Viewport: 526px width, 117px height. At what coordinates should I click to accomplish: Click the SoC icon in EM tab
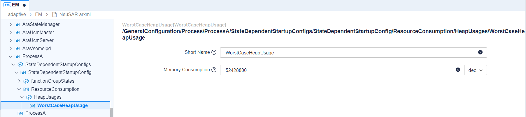coord(7,5)
